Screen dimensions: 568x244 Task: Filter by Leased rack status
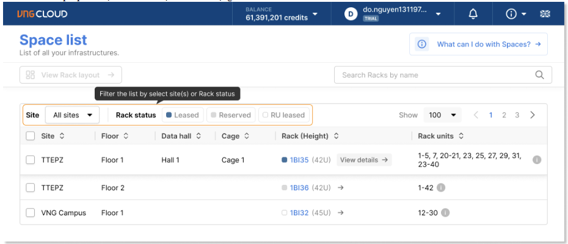[183, 115]
